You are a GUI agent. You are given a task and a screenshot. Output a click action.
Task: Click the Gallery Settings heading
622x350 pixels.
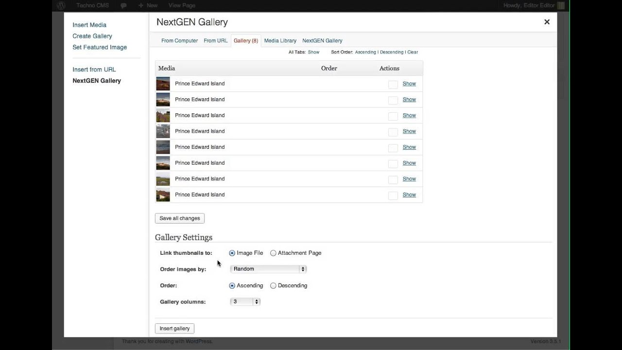184,238
